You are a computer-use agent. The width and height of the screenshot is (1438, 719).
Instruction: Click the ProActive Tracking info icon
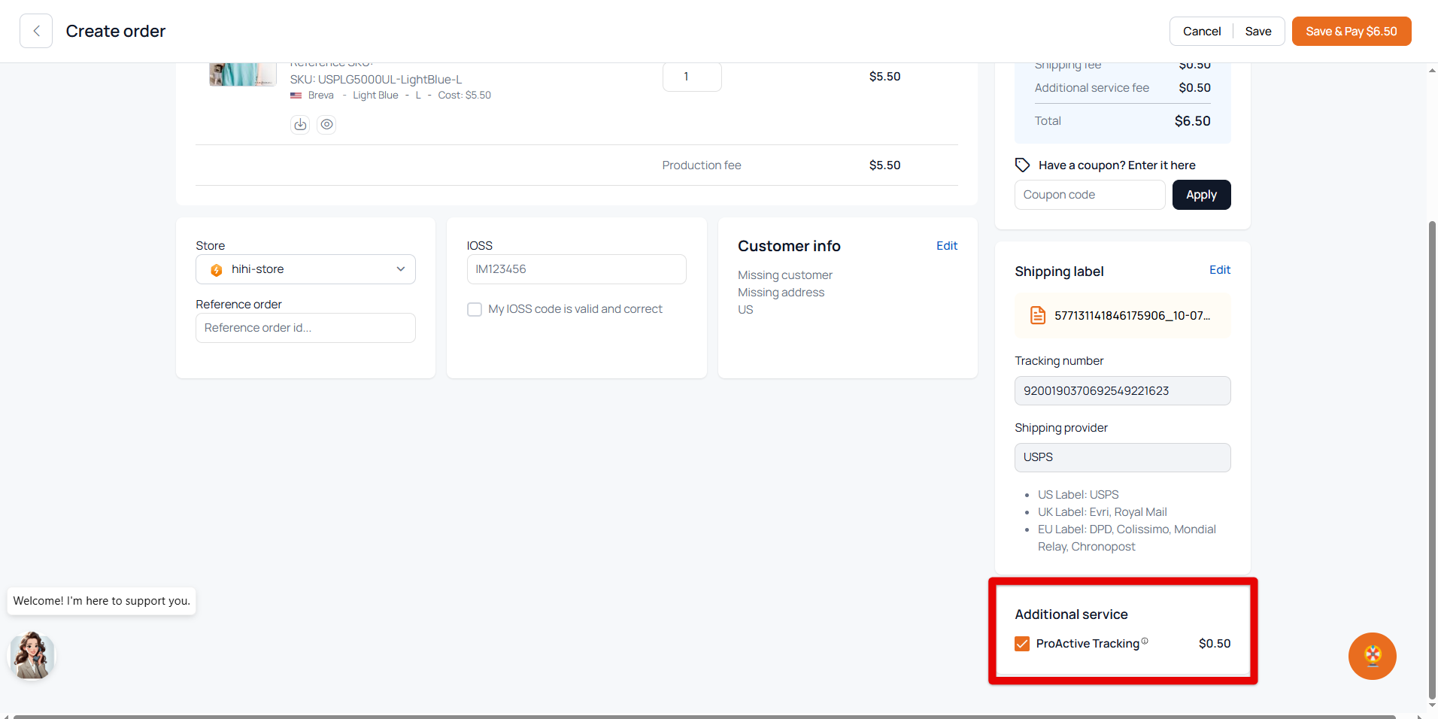click(1145, 641)
